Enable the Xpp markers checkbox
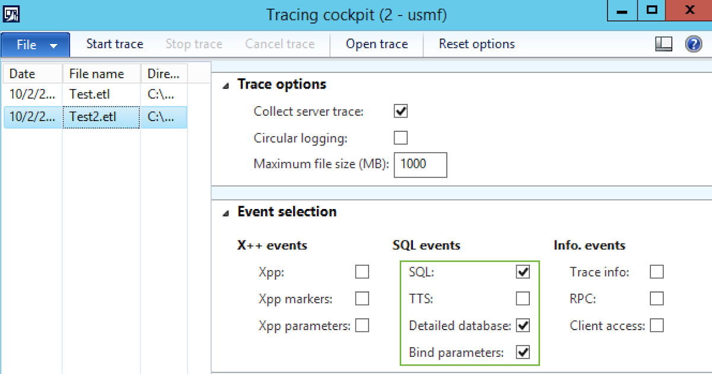The width and height of the screenshot is (712, 374). tap(362, 299)
